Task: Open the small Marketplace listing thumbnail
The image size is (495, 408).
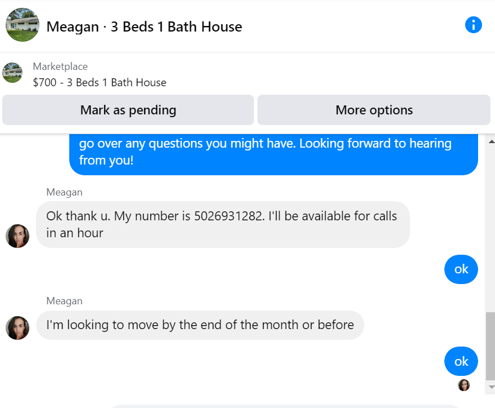Action: pyautogui.click(x=12, y=73)
